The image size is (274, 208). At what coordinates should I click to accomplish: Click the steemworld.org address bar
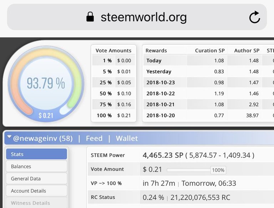[143, 17]
